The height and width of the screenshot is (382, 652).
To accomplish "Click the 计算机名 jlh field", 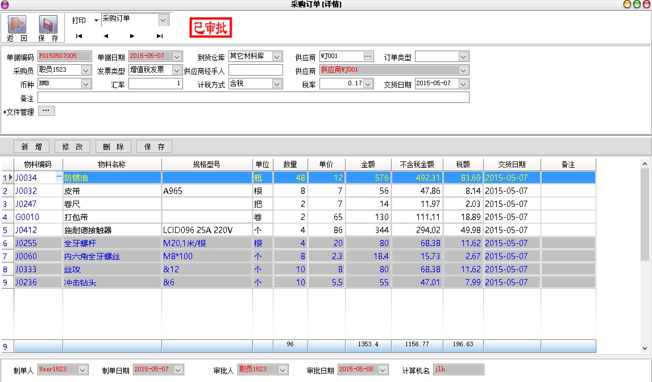I will coord(458,369).
